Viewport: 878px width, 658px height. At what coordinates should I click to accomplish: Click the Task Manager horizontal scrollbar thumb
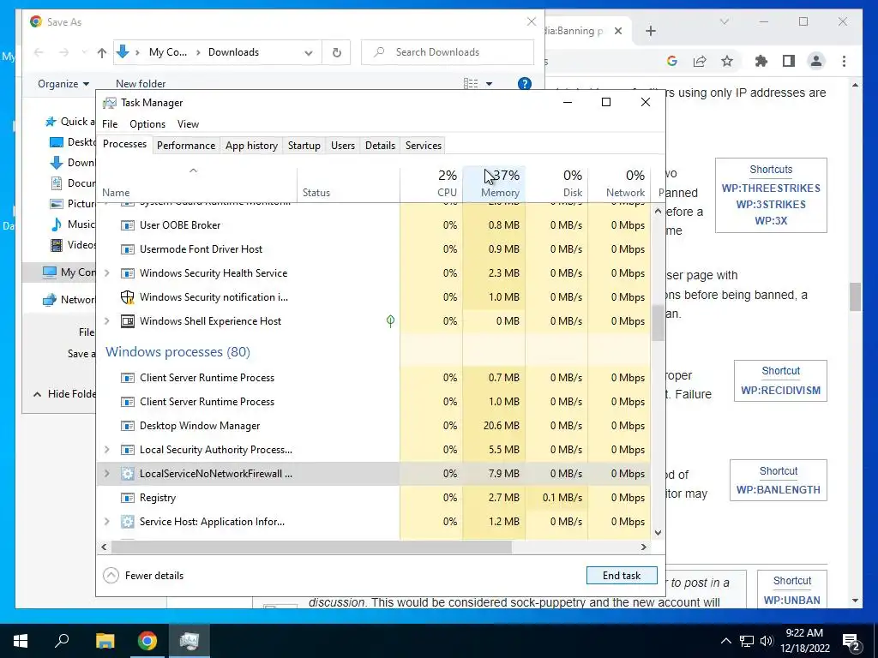tap(311, 547)
